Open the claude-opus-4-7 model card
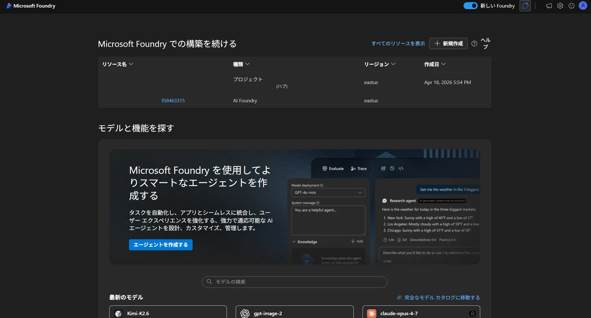Image resolution: width=591 pixels, height=318 pixels. tap(421, 312)
